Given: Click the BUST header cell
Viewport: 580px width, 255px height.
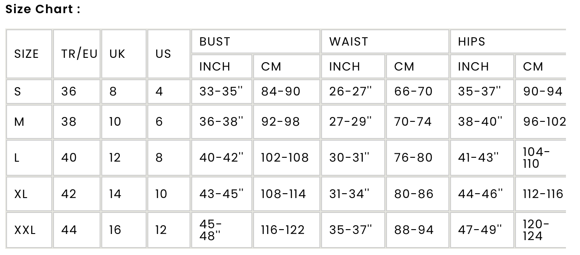Looking at the screenshot, I should (215, 42).
